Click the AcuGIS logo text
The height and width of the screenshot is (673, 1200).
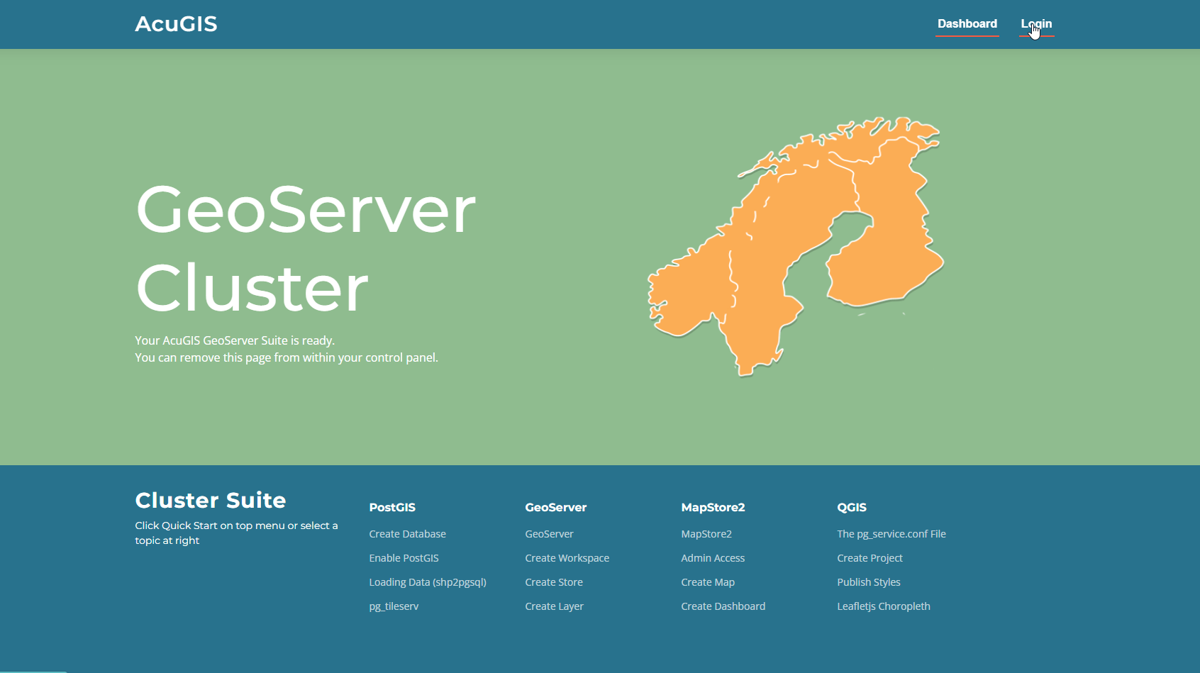coord(176,24)
